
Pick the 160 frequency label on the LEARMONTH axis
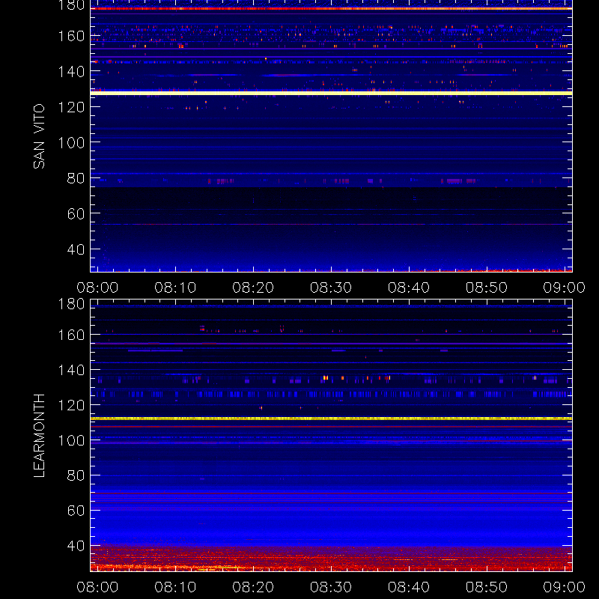click(71, 335)
